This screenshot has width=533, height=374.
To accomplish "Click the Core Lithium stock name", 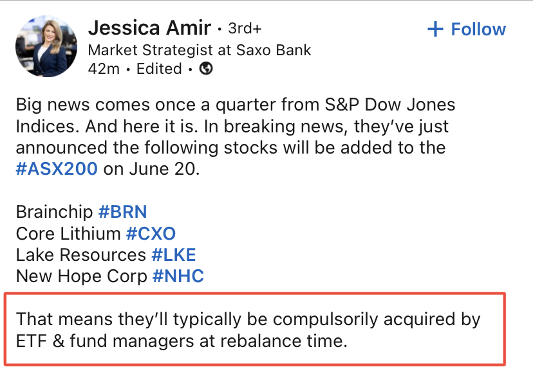I will pos(68,233).
